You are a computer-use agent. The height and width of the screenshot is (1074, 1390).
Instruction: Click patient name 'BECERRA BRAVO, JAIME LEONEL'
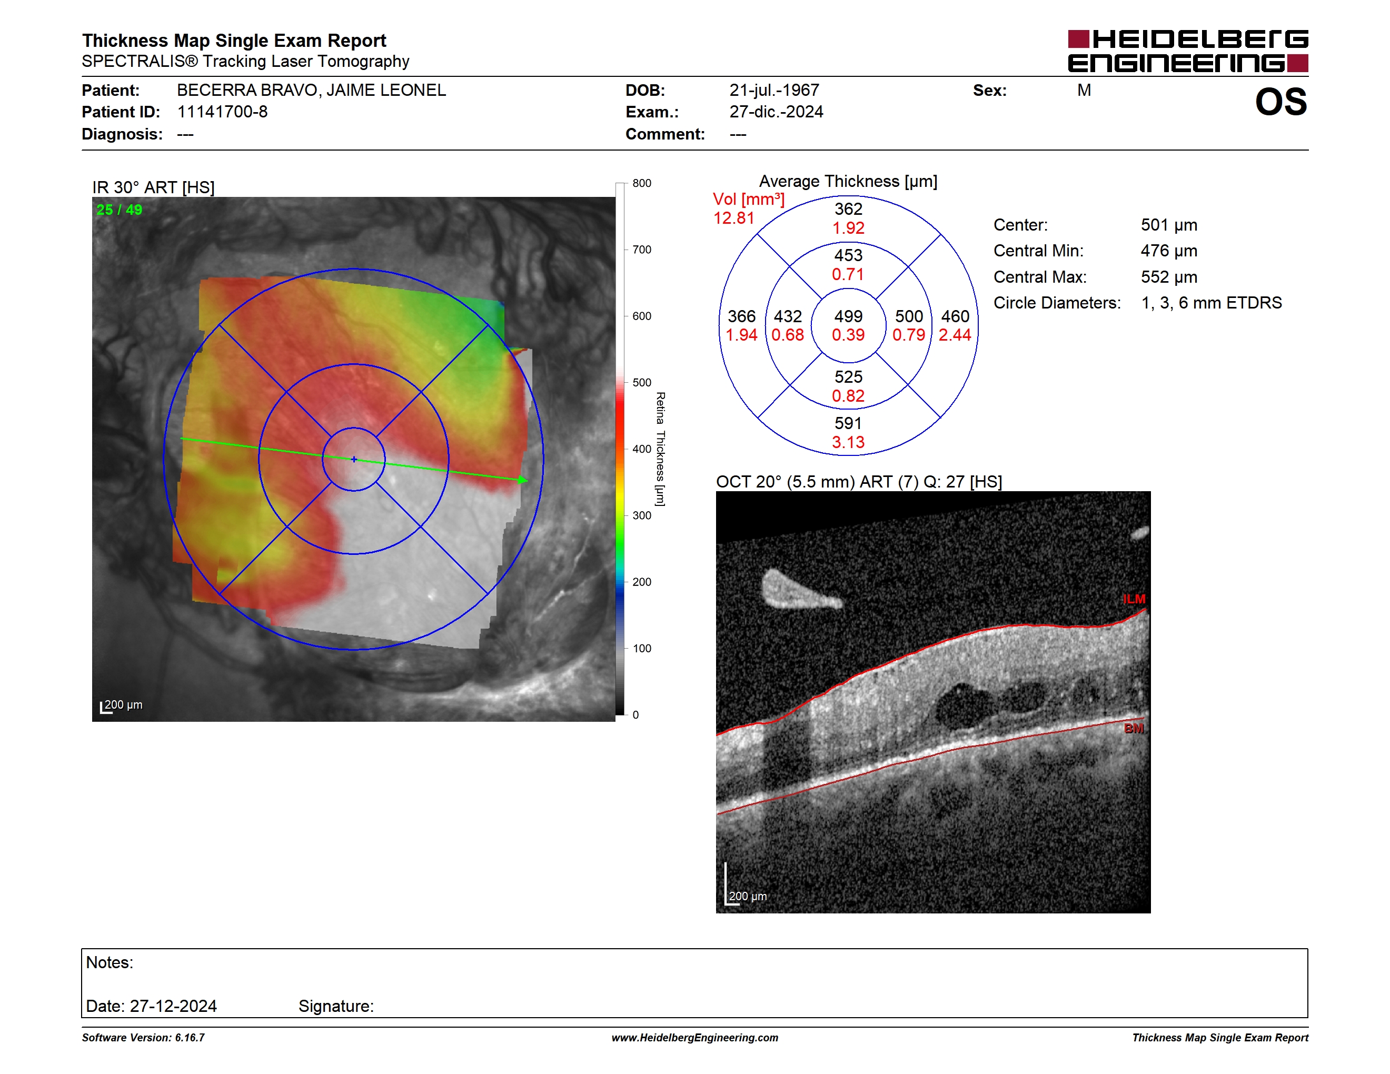point(311,91)
